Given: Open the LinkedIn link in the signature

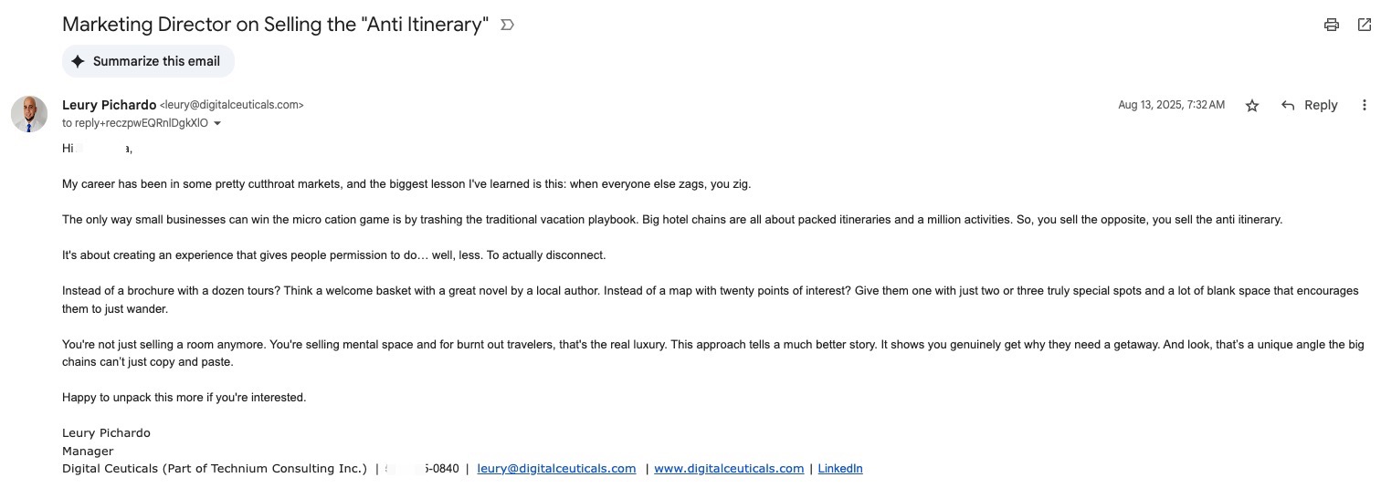Looking at the screenshot, I should tap(839, 469).
